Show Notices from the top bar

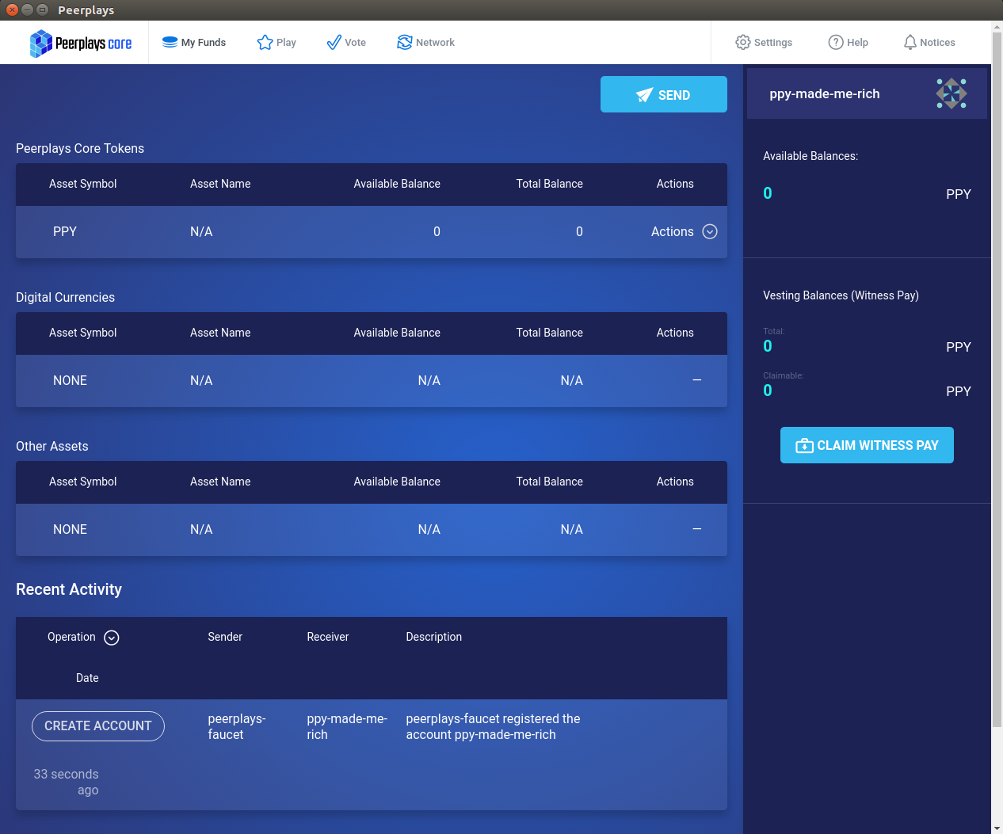pos(929,42)
